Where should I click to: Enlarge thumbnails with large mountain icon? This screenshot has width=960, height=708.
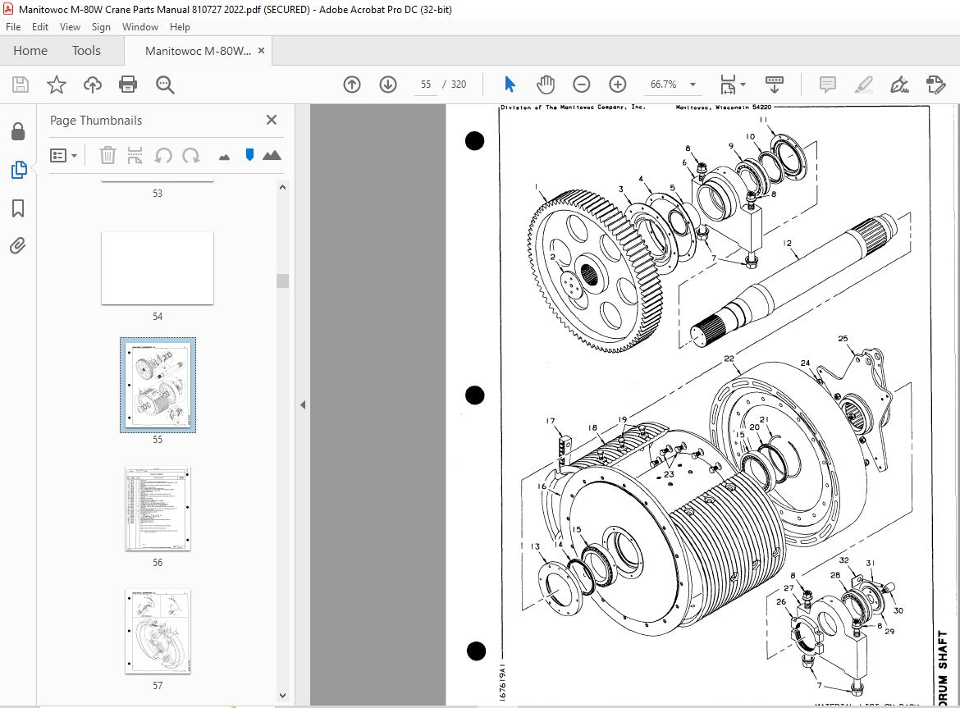(x=272, y=155)
